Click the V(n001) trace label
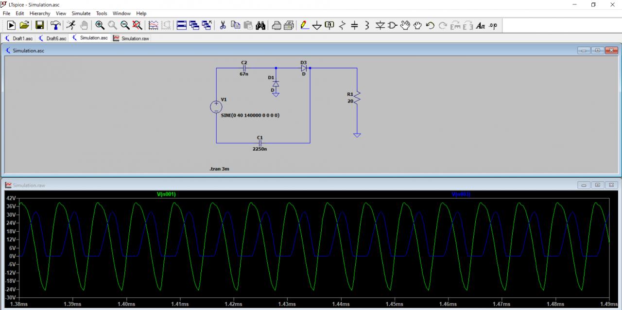Image resolution: width=622 pixels, height=310 pixels. (x=166, y=194)
